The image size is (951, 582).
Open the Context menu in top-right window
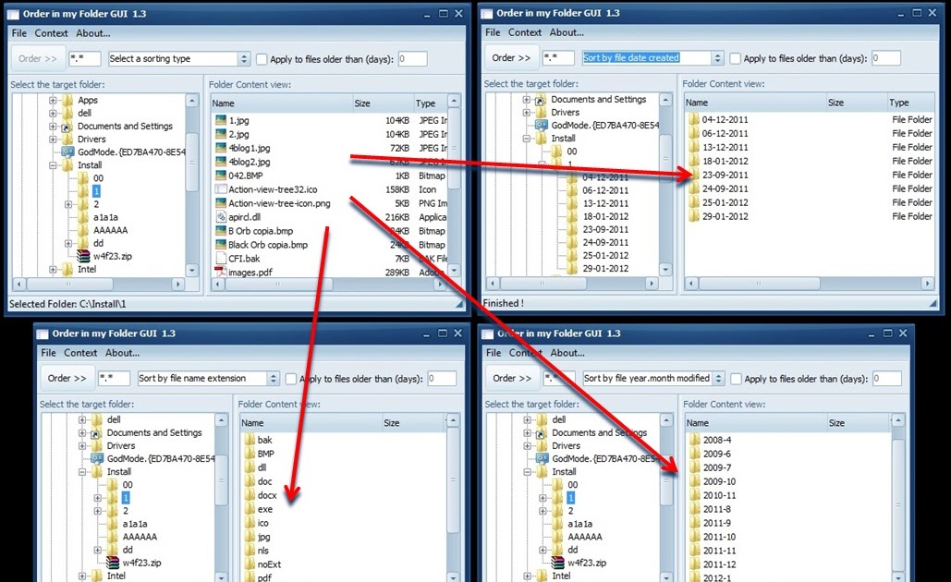tap(525, 31)
